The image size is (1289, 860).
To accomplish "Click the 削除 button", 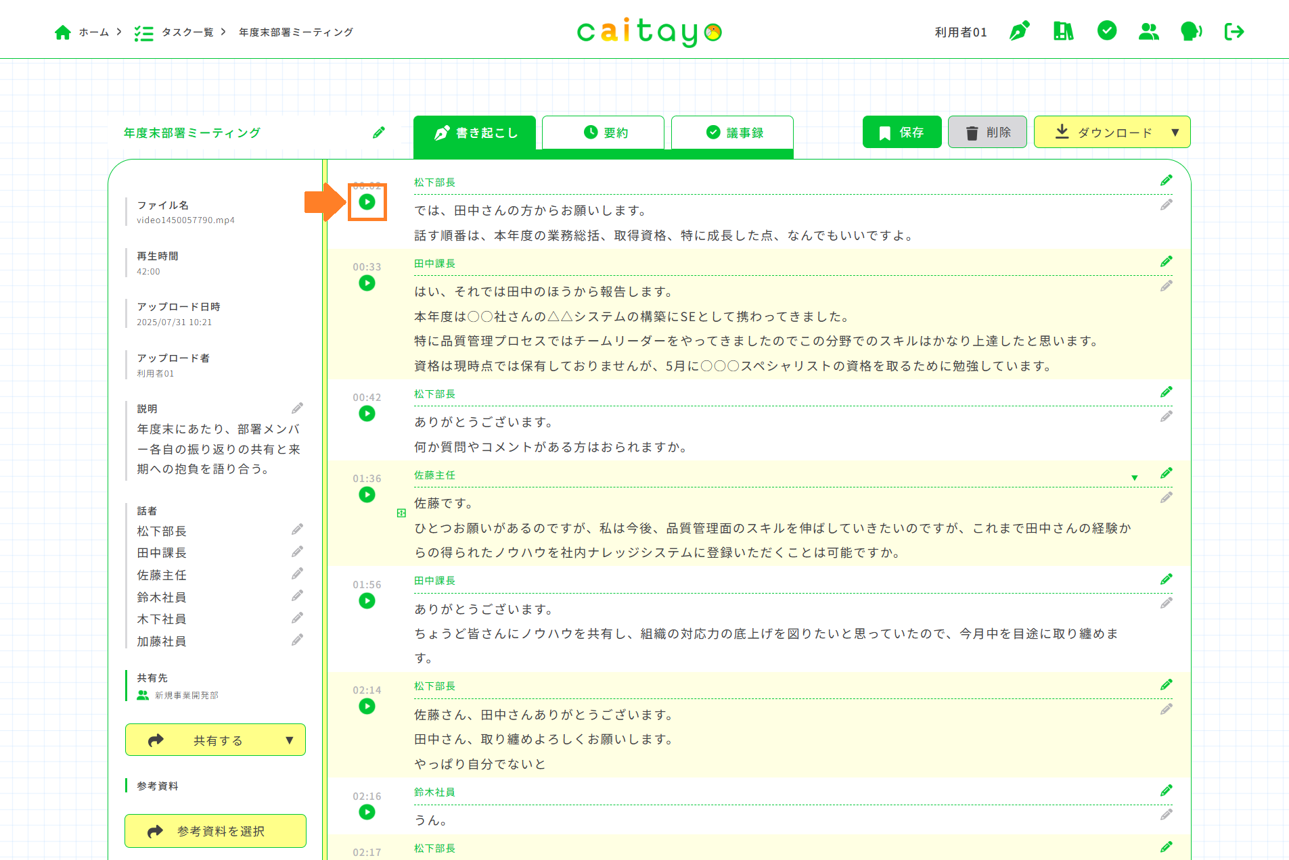I will point(987,133).
